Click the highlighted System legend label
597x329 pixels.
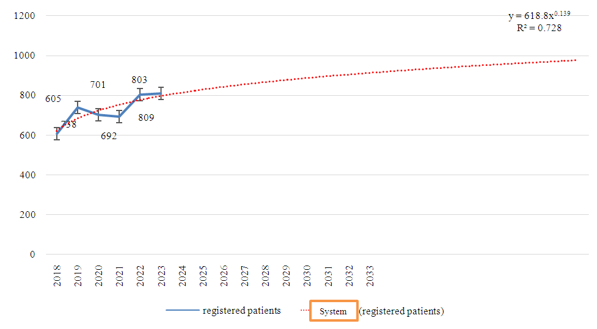(x=333, y=311)
